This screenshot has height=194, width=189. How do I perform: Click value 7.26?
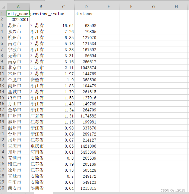(x=63, y=31)
